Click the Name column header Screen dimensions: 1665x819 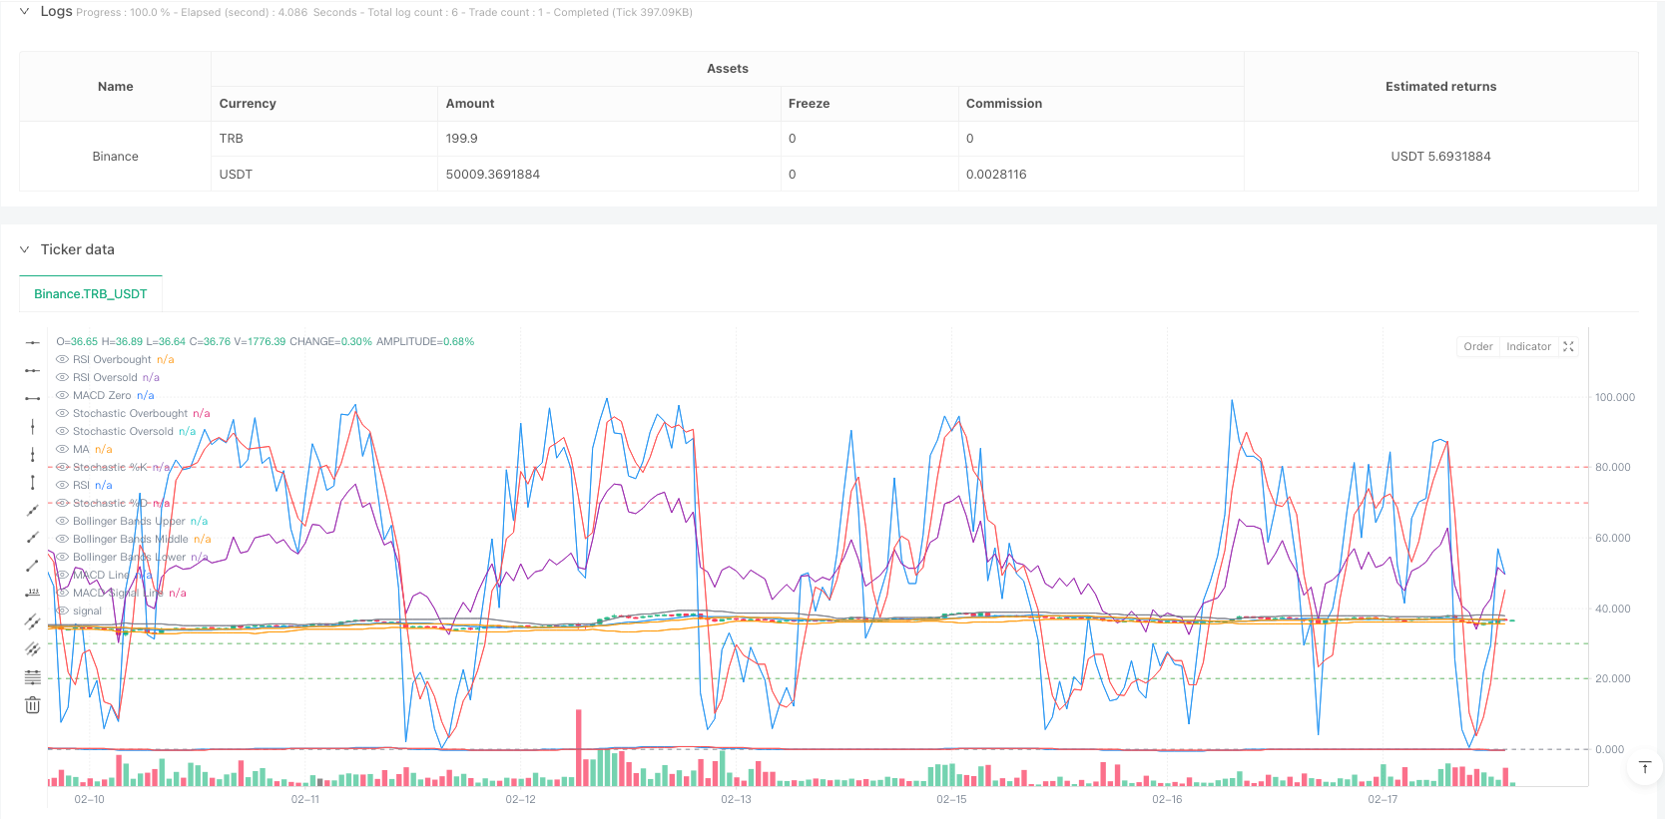116,87
